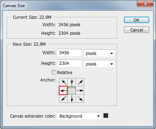Click the Cancel button
The height and width of the screenshot is (129, 156).
pyautogui.click(x=136, y=30)
